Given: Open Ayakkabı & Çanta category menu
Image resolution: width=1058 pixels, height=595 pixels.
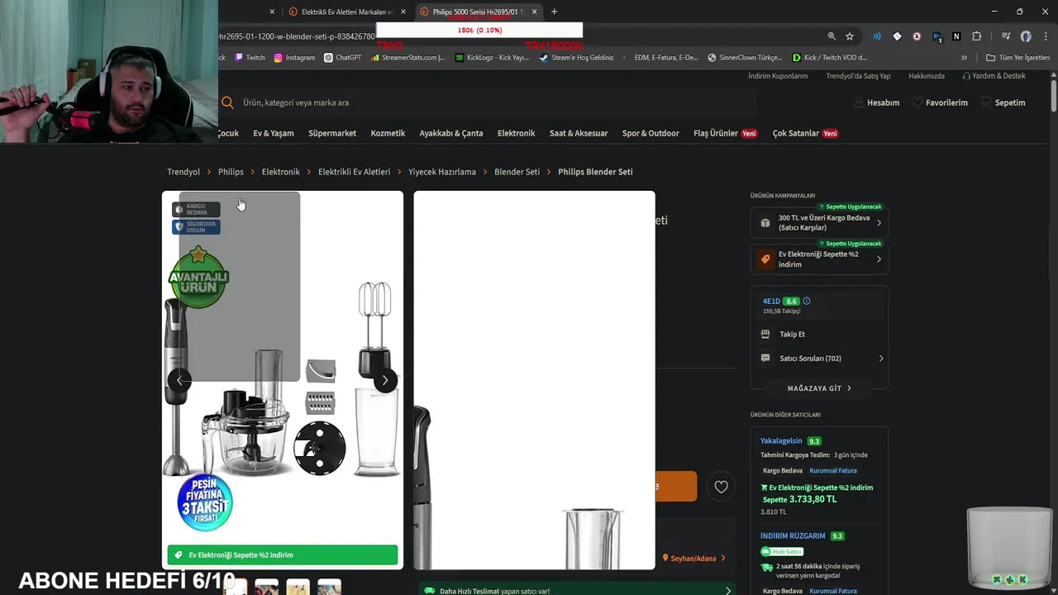Looking at the screenshot, I should tap(451, 133).
